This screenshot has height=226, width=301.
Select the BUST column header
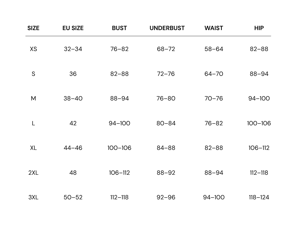[x=119, y=28]
